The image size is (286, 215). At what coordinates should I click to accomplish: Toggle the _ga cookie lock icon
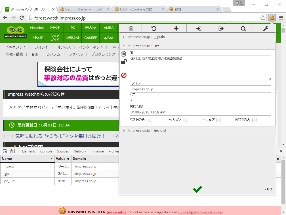coord(124,62)
